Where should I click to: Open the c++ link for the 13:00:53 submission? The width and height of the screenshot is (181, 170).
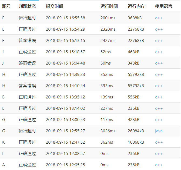pyautogui.click(x=159, y=120)
